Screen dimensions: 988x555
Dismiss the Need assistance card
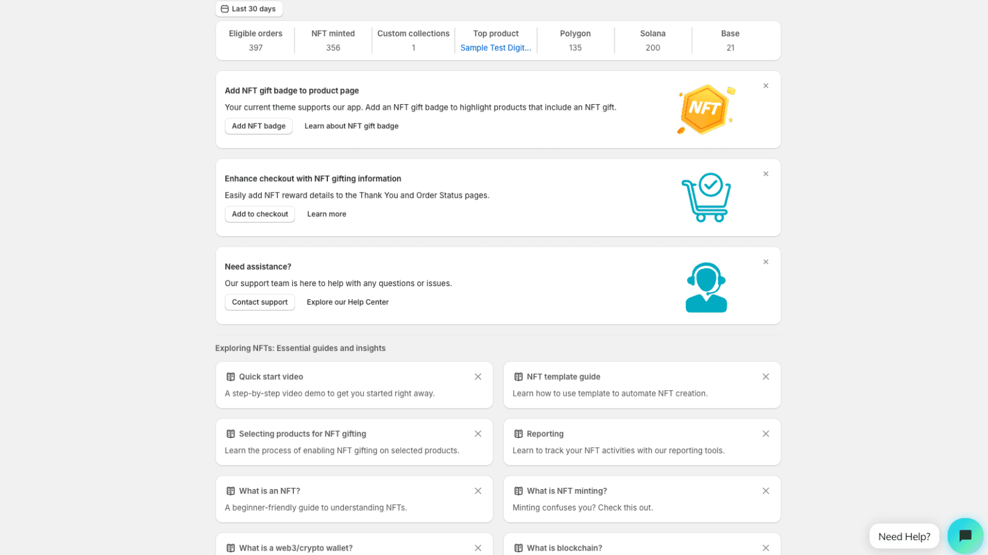click(x=766, y=261)
